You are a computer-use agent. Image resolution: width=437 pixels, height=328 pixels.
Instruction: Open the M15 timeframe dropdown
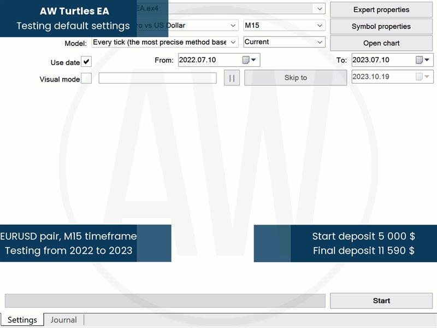pyautogui.click(x=318, y=26)
